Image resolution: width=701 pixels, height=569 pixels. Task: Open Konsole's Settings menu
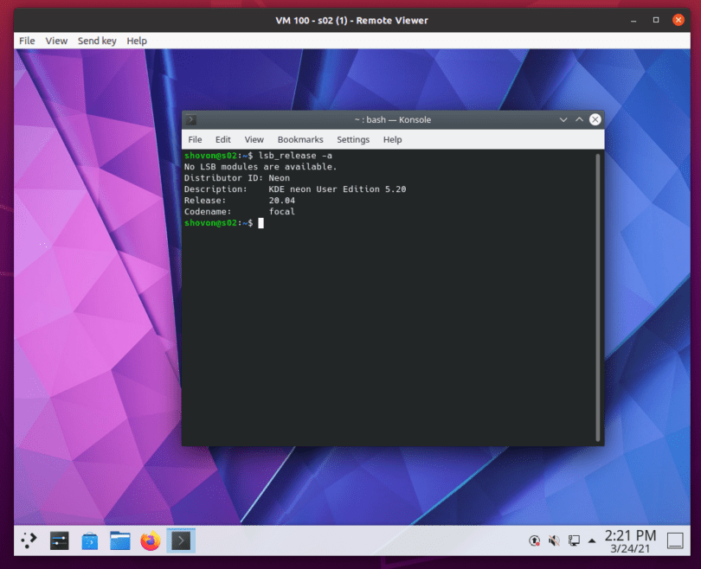click(x=353, y=139)
